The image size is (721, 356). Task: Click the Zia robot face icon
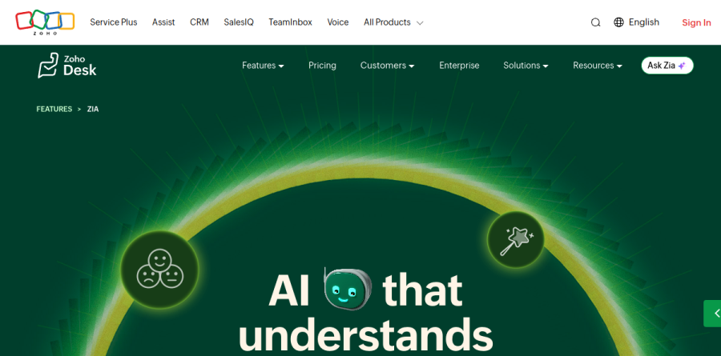[x=347, y=289]
